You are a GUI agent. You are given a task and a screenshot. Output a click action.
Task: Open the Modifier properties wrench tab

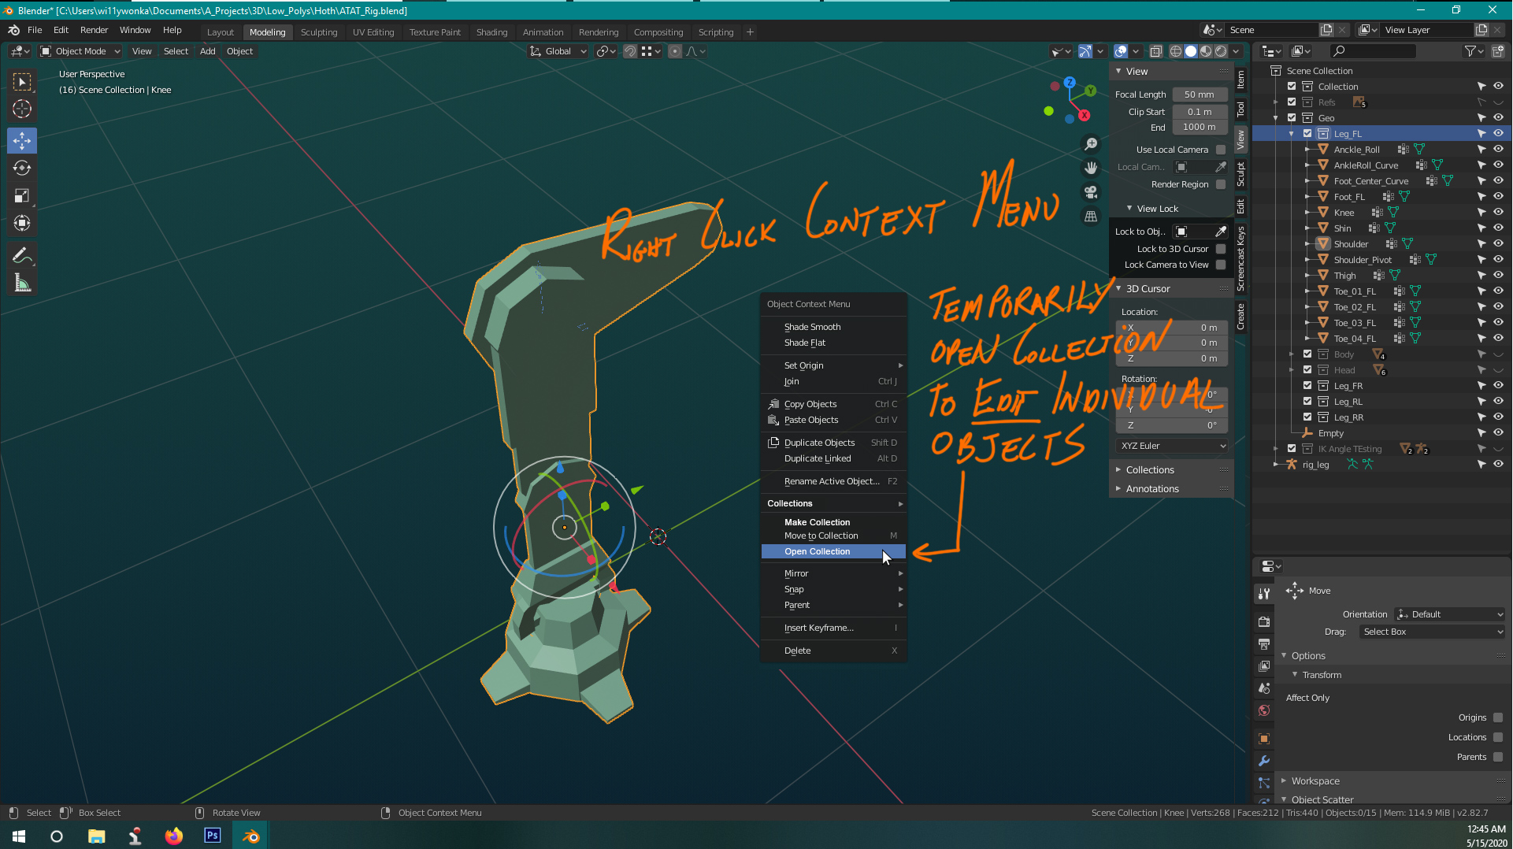[1264, 761]
